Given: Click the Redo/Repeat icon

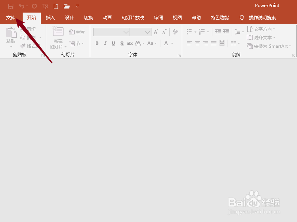Looking at the screenshot, I should pyautogui.click(x=34, y=6).
